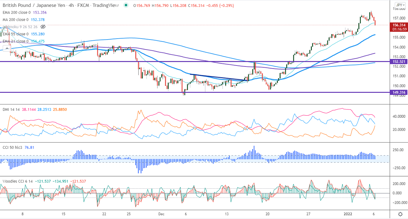Viewport: 408px width, 219px height.
Task: Click the red 156.314 current price label
Action: click(399, 25)
